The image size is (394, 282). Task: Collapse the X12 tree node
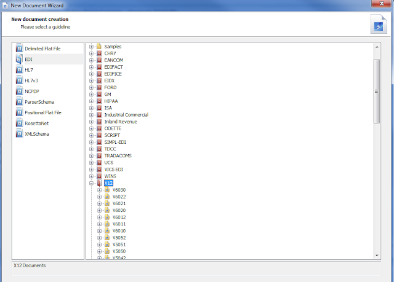91,183
